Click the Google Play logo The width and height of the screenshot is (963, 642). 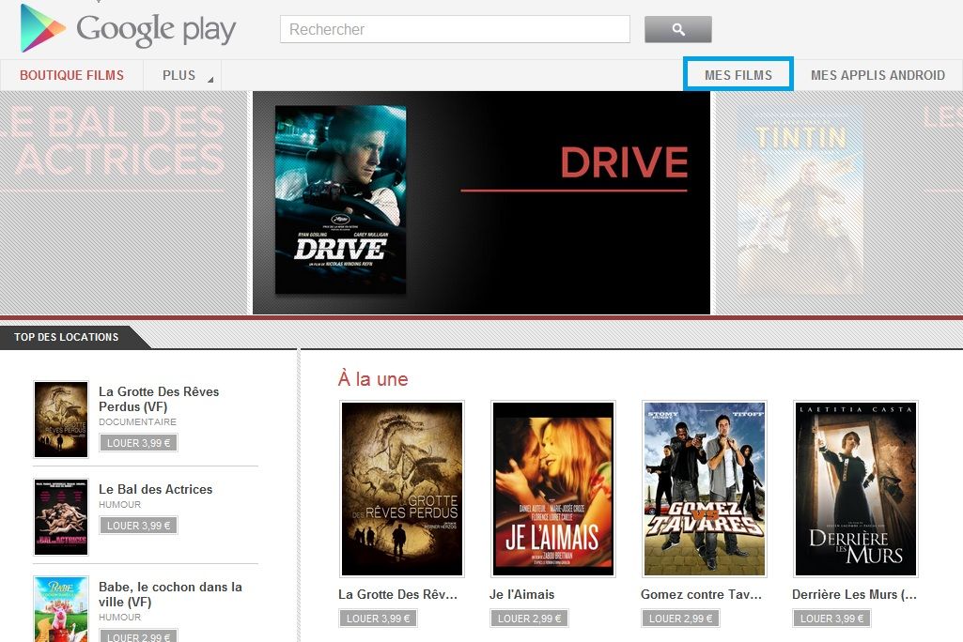[x=128, y=28]
